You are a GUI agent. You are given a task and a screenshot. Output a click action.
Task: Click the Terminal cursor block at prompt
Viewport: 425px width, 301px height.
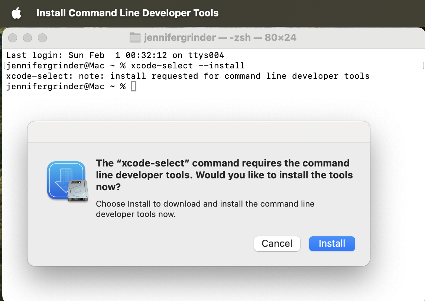tap(134, 87)
